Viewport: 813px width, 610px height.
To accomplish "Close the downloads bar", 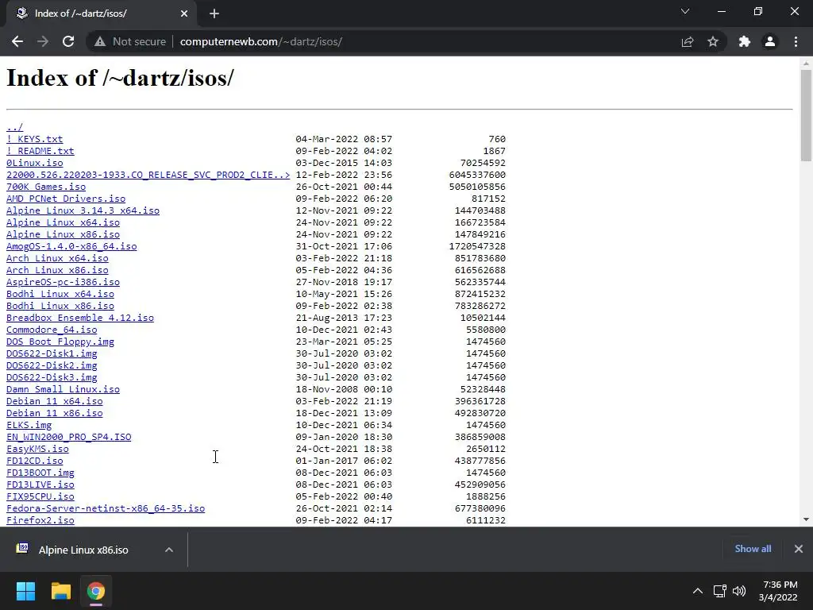I will tap(799, 549).
